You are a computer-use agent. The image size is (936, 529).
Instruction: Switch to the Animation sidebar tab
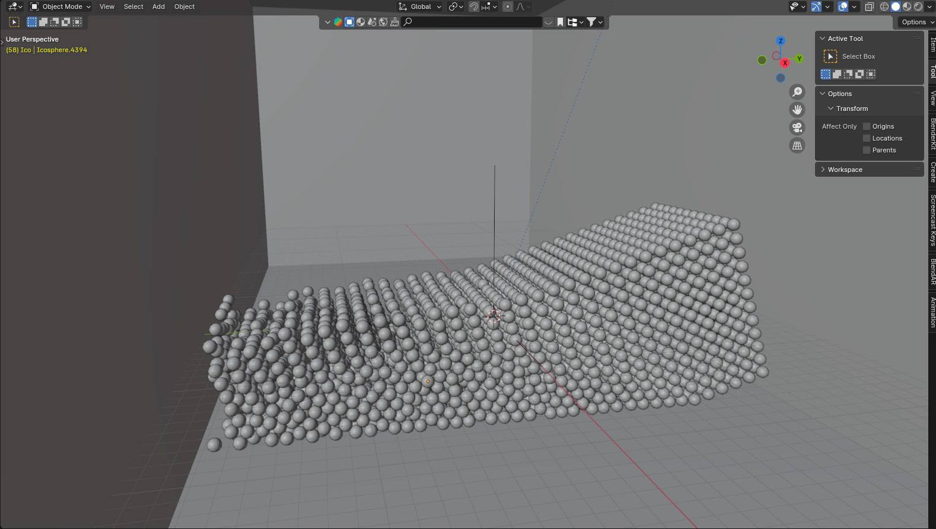[x=932, y=312]
